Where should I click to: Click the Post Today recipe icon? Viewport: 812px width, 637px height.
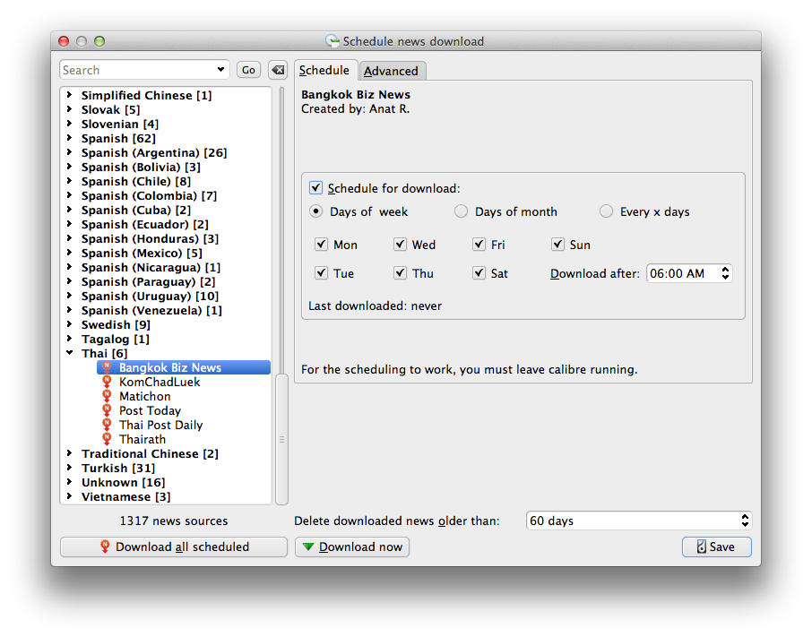pyautogui.click(x=108, y=410)
